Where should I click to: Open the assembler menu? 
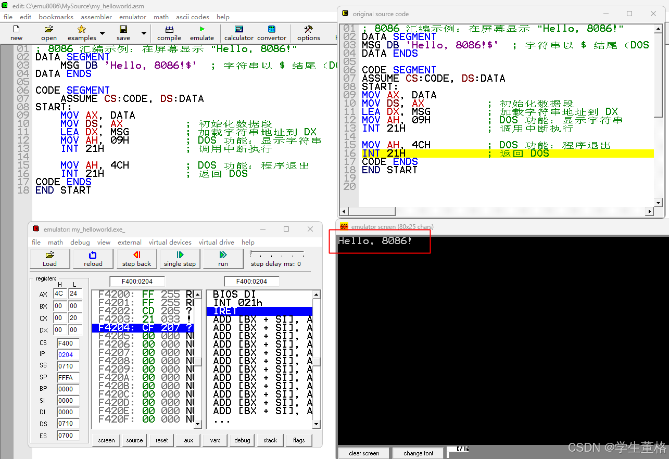tap(96, 17)
